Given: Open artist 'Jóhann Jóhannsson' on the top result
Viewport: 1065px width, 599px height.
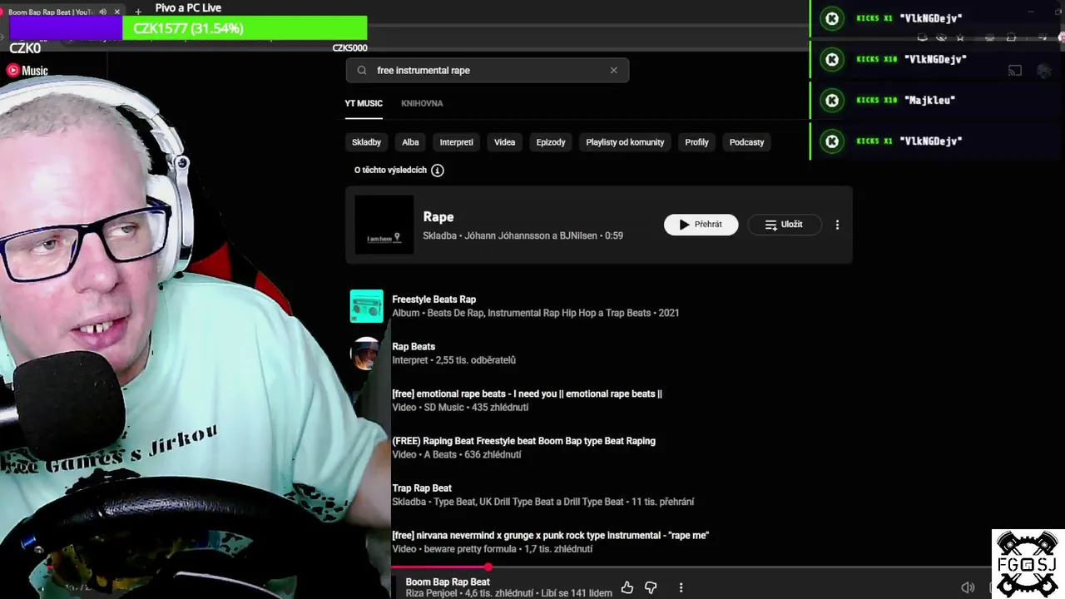Looking at the screenshot, I should point(507,235).
